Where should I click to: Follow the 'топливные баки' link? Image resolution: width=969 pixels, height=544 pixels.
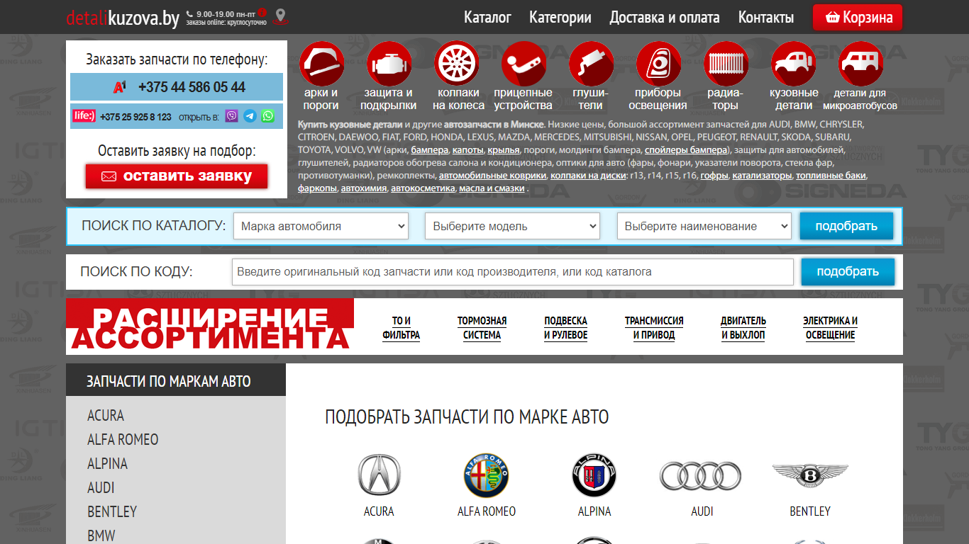(831, 176)
